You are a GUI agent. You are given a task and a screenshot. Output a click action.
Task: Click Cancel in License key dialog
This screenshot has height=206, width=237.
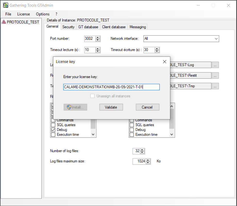(x=147, y=107)
